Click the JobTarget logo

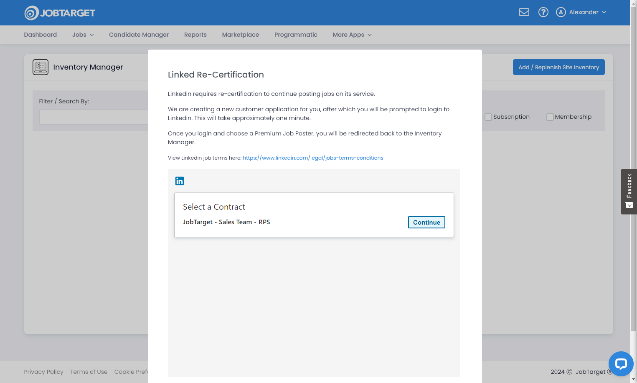pyautogui.click(x=60, y=13)
